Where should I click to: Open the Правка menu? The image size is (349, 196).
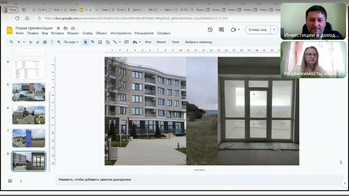[x=33, y=33]
